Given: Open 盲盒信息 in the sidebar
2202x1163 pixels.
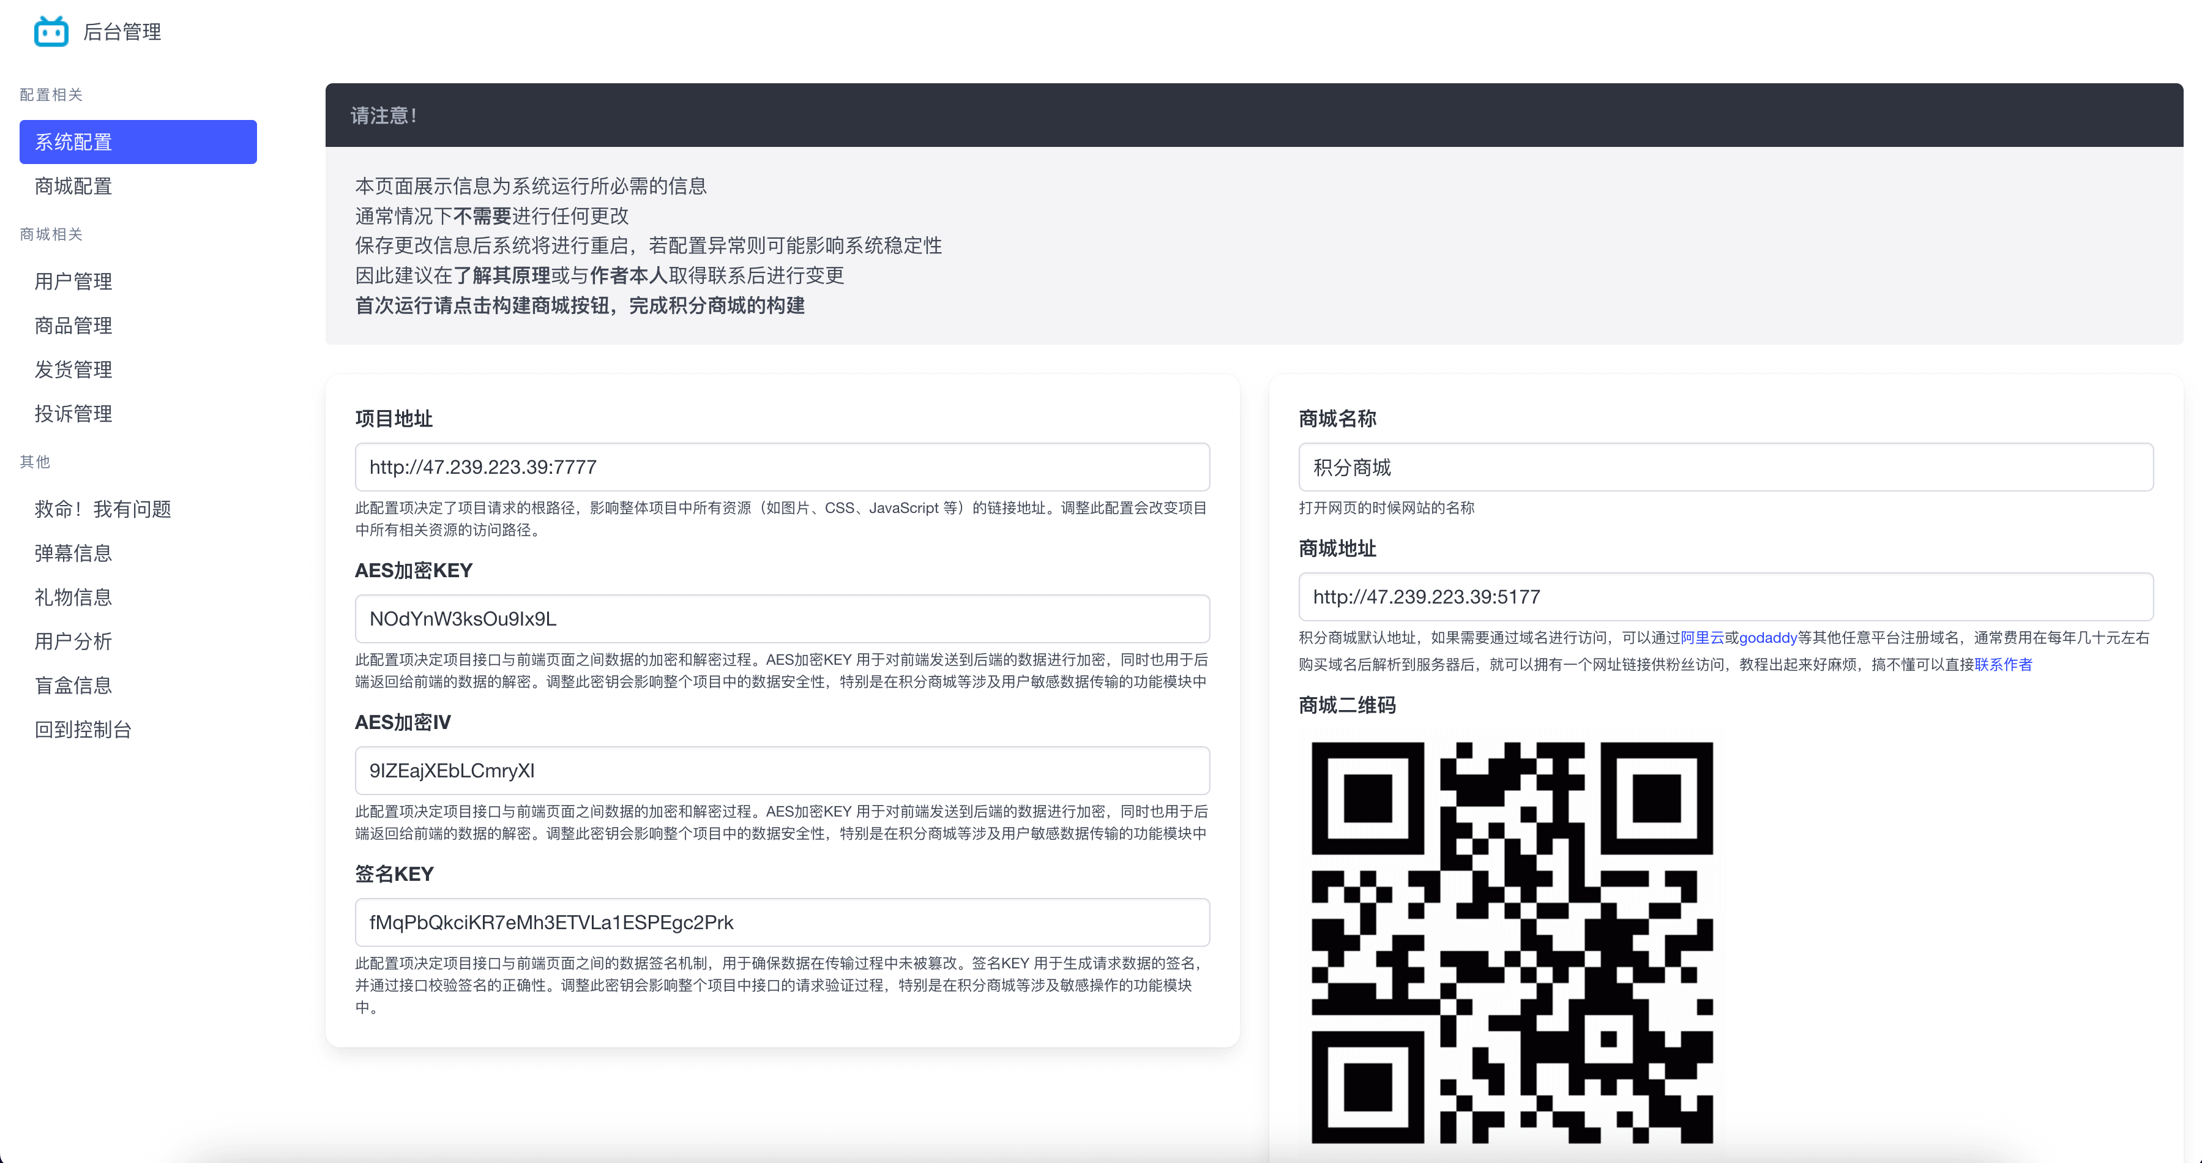Looking at the screenshot, I should click(73, 685).
